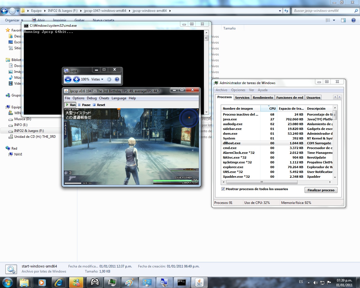Open Task Manager Ver menu
Viewport: 360px width, 288px height.
[251, 90]
